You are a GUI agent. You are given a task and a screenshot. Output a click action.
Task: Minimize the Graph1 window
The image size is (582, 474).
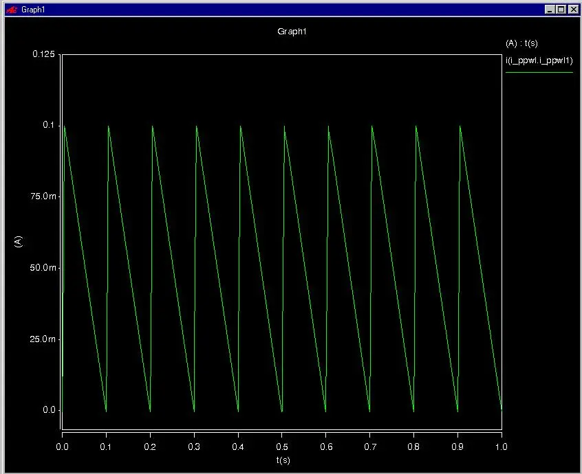pos(550,10)
